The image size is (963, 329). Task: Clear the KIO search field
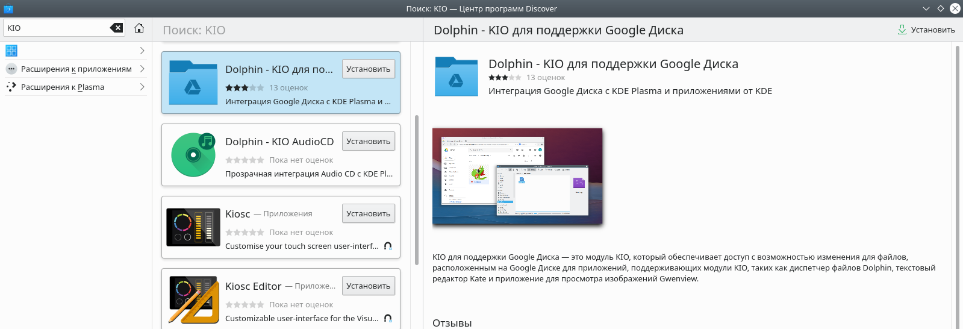pos(116,28)
